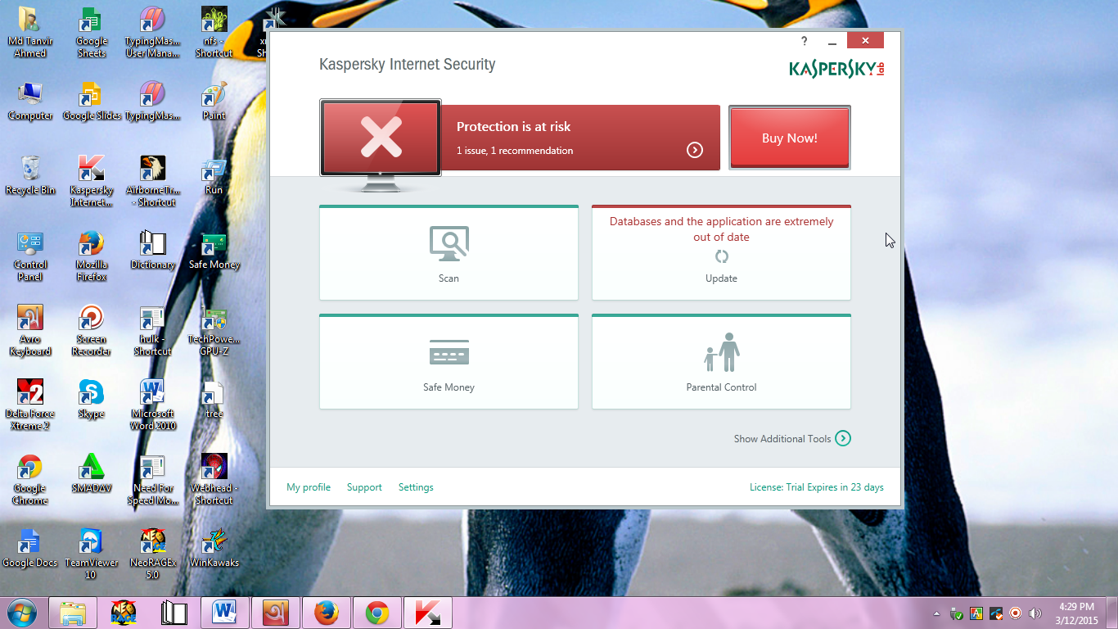This screenshot has width=1118, height=629.
Task: Open Kaspersky Settings link
Action: pyautogui.click(x=416, y=487)
